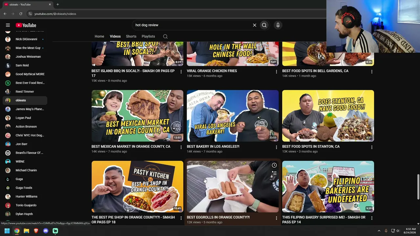The width and height of the screenshot is (420, 236).
Task: Open 'VIRAL ORANGE CHICKEN FRIES' video title
Action: (212, 71)
